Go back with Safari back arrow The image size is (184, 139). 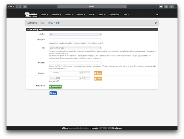tap(17, 7)
